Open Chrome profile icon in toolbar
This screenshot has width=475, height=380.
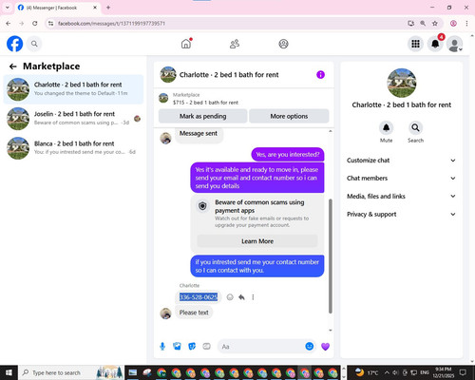point(453,23)
